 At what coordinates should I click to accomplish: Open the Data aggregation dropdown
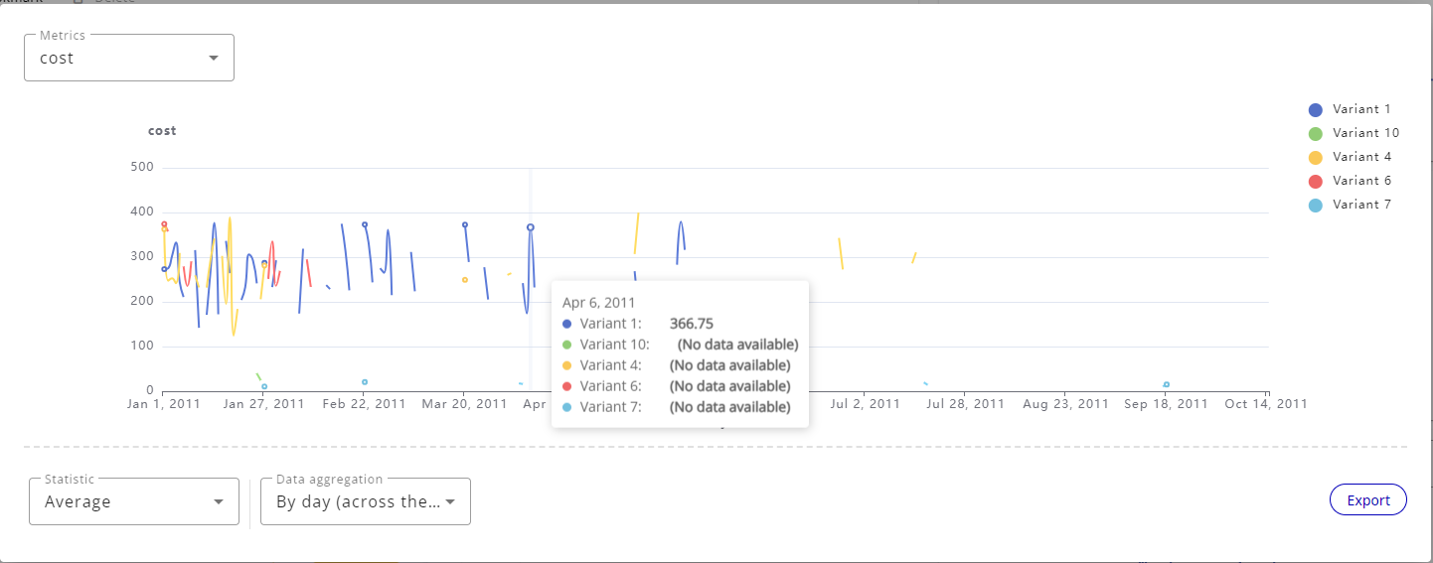366,501
